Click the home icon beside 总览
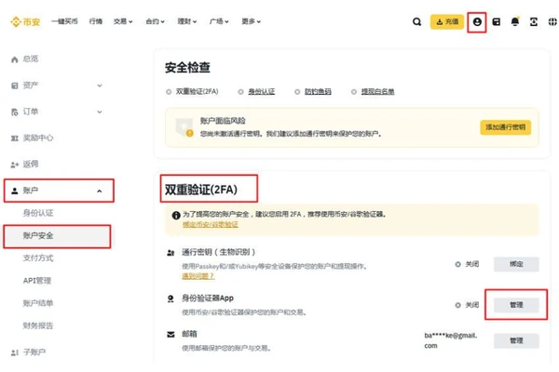The height and width of the screenshot is (372, 559). 15,60
